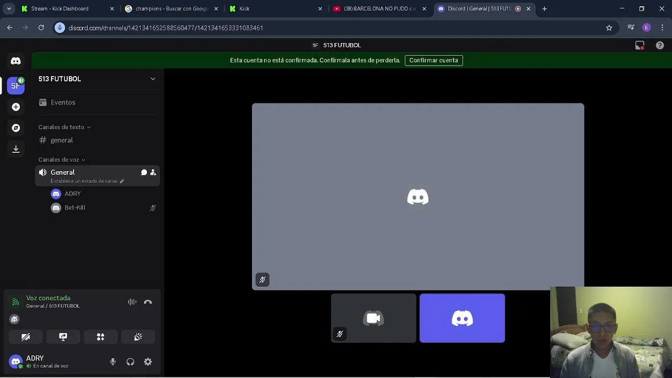Select the 513 FUTUBOL server icon
672x378 pixels.
pos(16,86)
